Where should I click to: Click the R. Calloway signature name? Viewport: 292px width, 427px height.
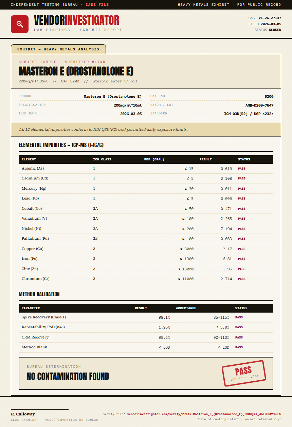tap(23, 414)
